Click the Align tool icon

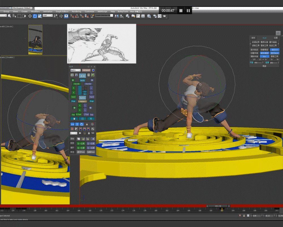coord(122,16)
